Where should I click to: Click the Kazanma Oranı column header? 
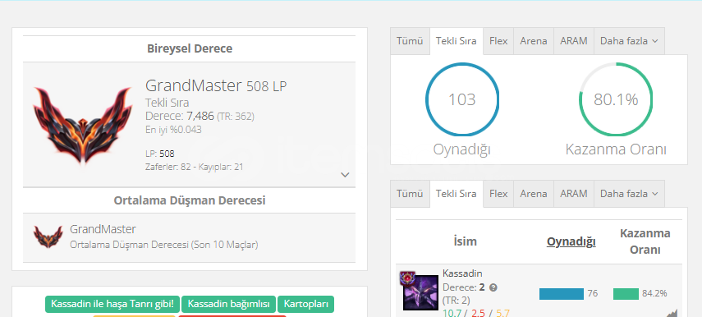(x=645, y=241)
